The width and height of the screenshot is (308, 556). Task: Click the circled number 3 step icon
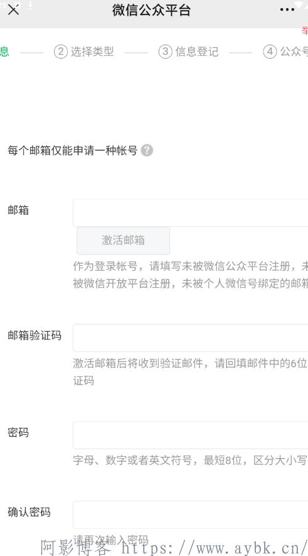pos(165,52)
